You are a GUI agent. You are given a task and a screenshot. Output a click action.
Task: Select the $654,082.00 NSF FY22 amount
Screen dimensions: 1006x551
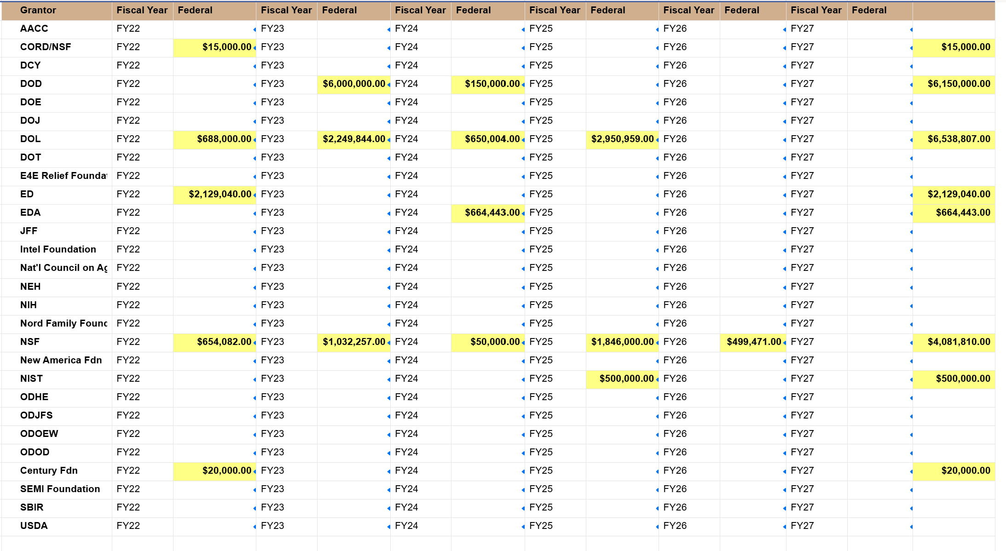pyautogui.click(x=214, y=342)
